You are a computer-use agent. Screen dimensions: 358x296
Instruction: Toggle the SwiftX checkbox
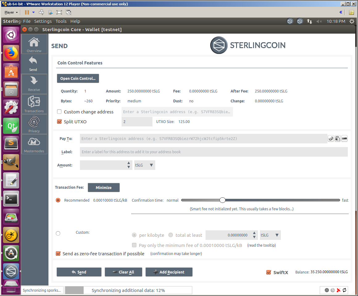[x=269, y=272]
